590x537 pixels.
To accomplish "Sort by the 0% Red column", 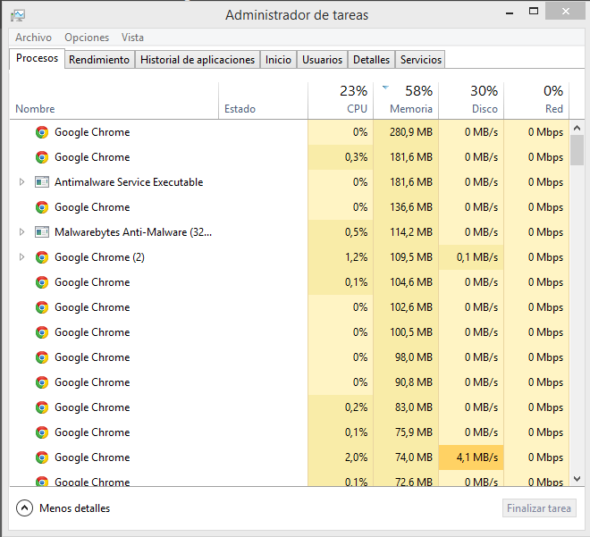I will pyautogui.click(x=536, y=101).
